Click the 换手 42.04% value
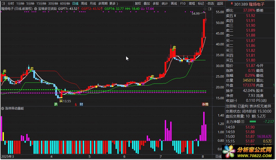This screenshot has height=160, width=276. click(x=249, y=91)
